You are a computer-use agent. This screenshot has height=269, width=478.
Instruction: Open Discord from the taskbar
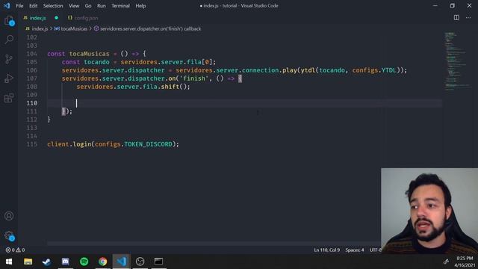[65, 262]
